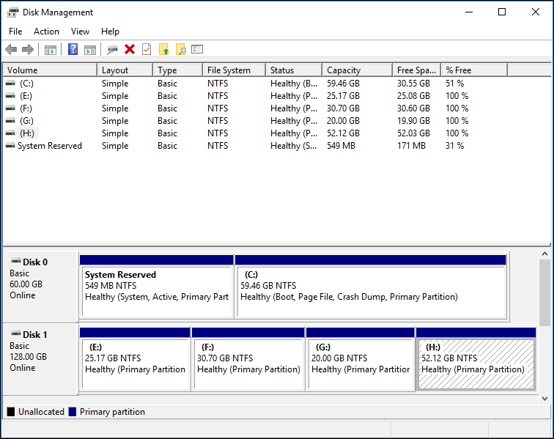Click the 59.46 GB capacity cell
The height and width of the screenshot is (439, 554).
coord(343,84)
